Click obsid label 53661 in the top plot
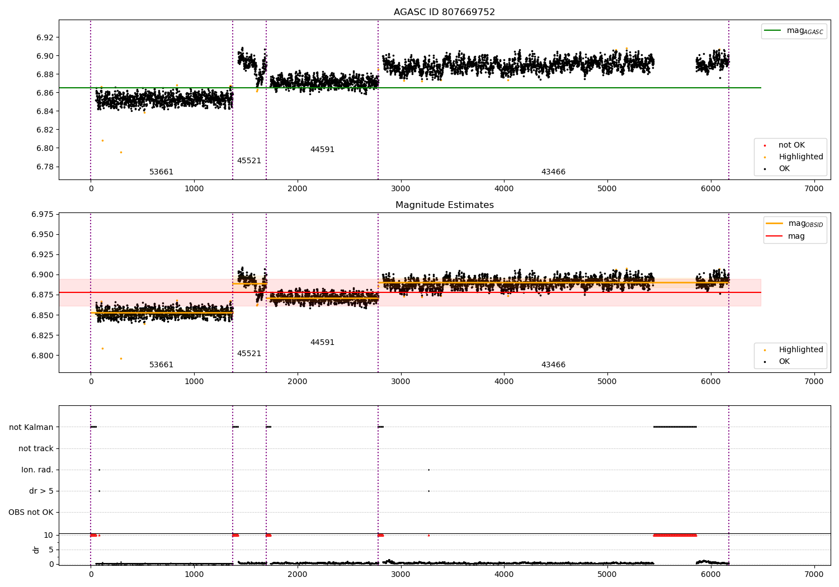 [x=161, y=172]
